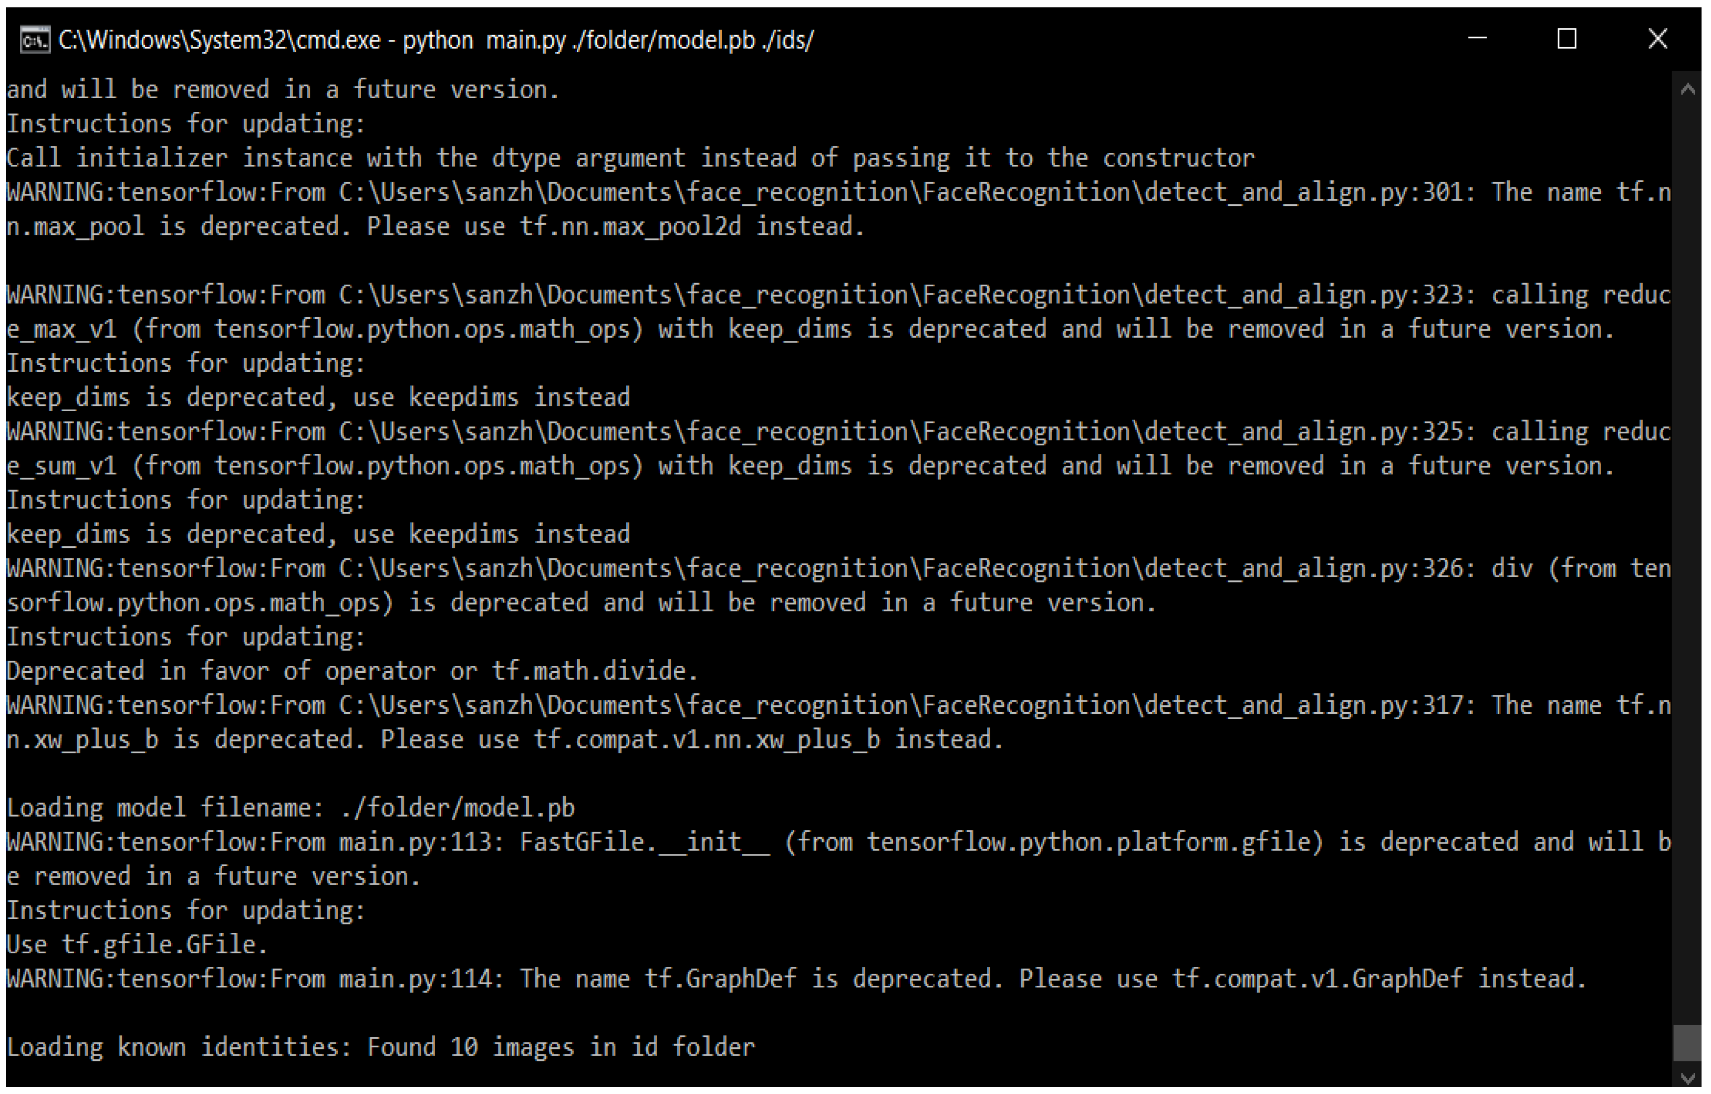Image resolution: width=1711 pixels, height=1094 pixels.
Task: Maximize the command prompt window
Action: click(x=1567, y=39)
